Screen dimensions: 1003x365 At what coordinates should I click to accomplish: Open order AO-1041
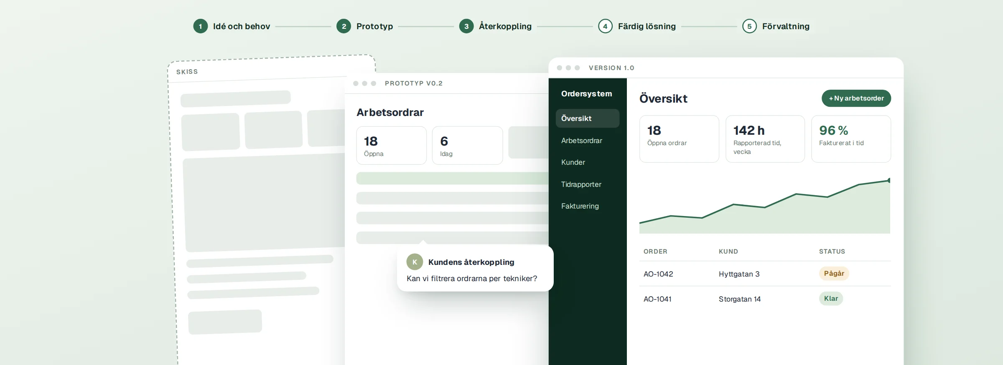(x=657, y=299)
